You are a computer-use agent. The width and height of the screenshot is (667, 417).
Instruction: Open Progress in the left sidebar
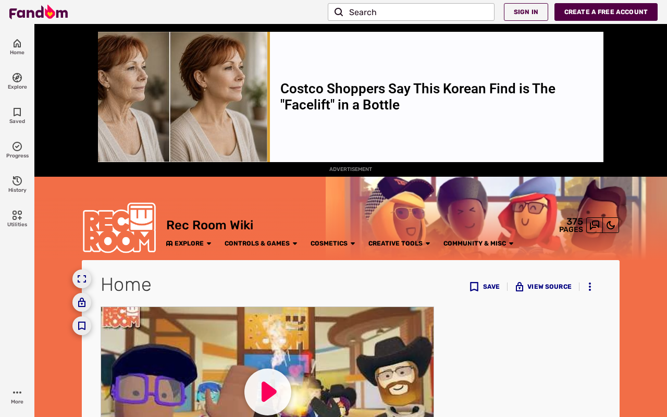[x=17, y=150]
